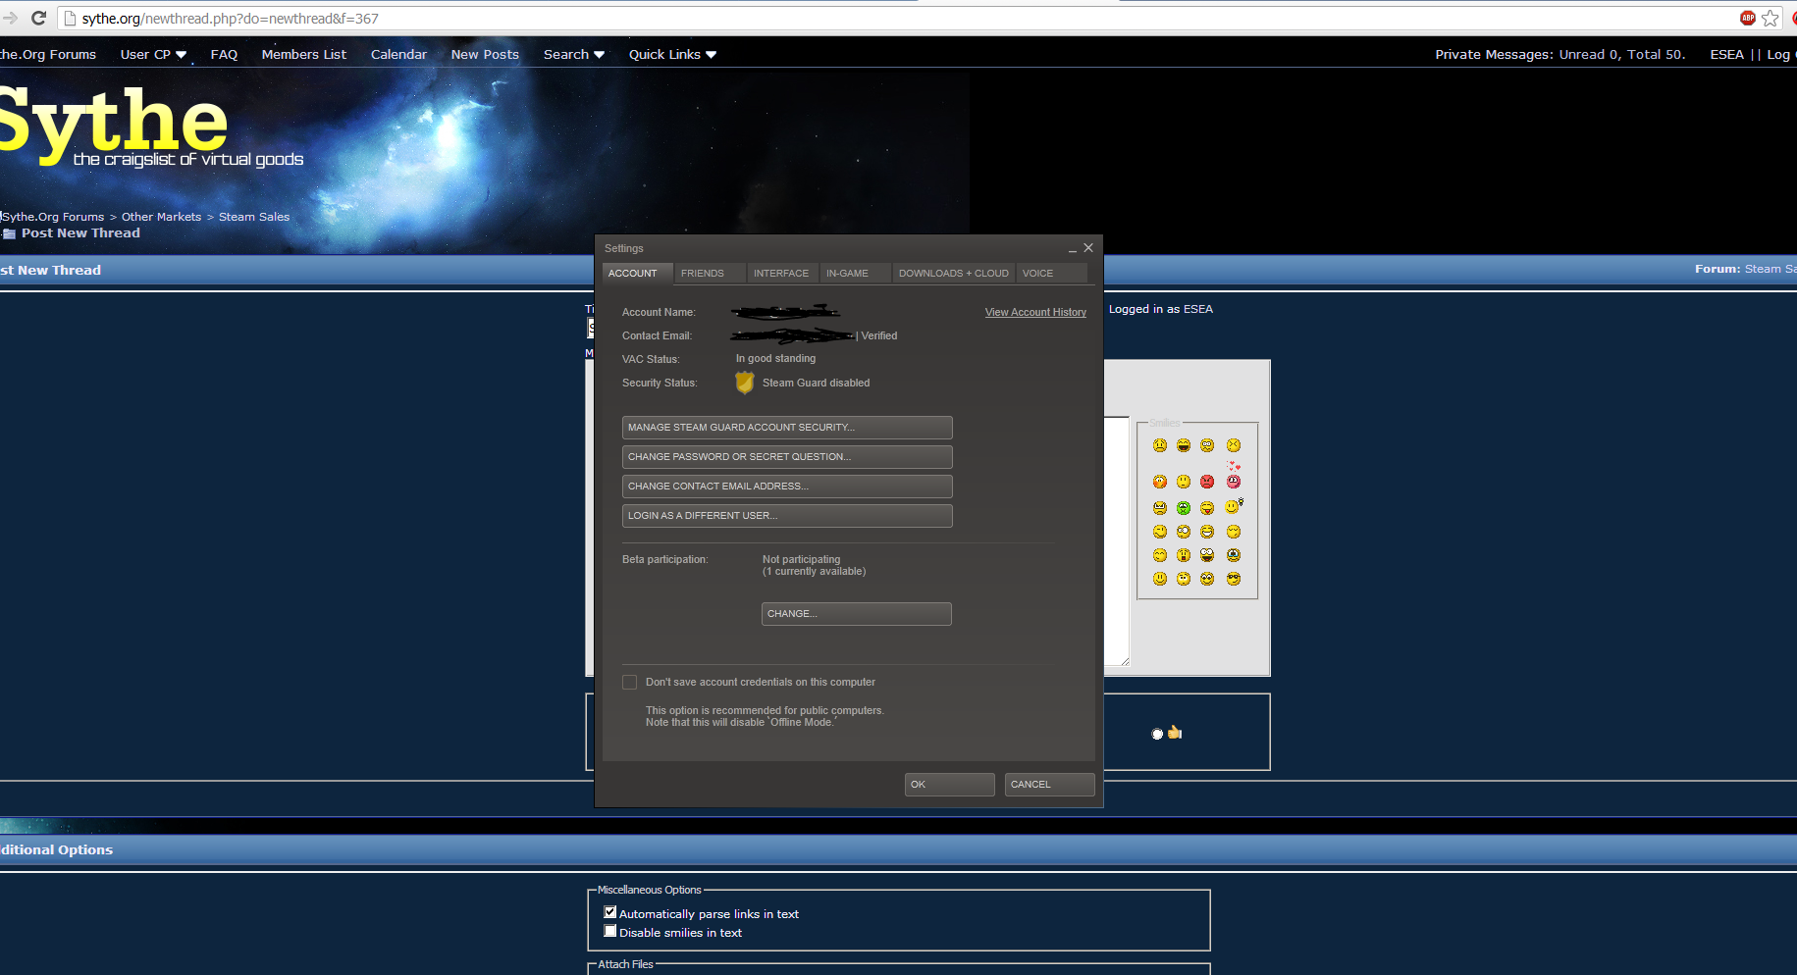
Task: Click Change Password or Secret Question
Action: [787, 457]
